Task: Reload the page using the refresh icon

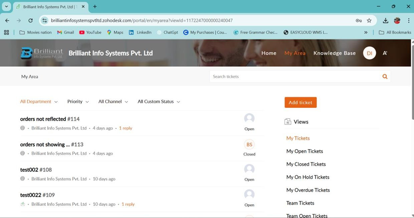Action: pyautogui.click(x=30, y=20)
